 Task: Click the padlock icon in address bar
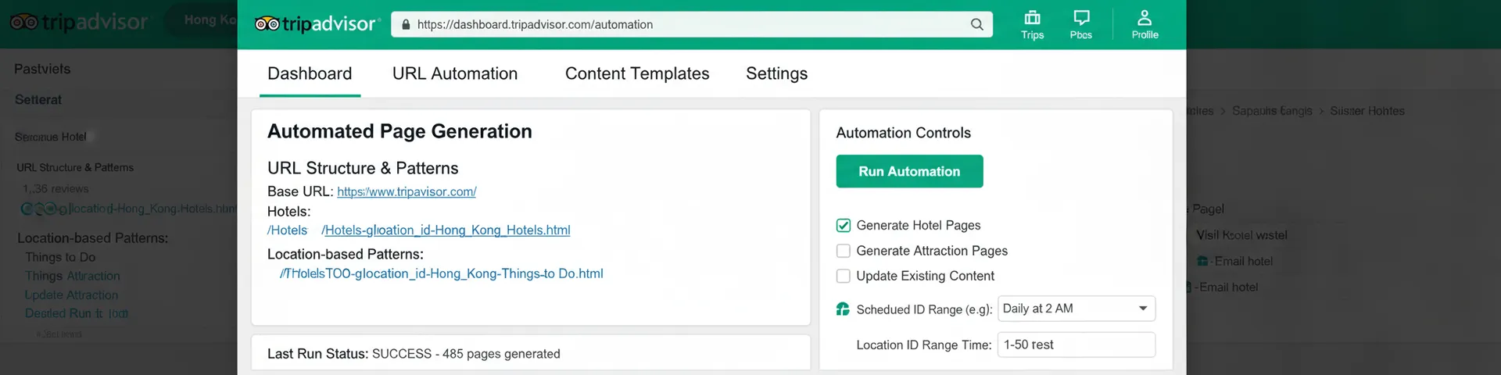point(406,24)
